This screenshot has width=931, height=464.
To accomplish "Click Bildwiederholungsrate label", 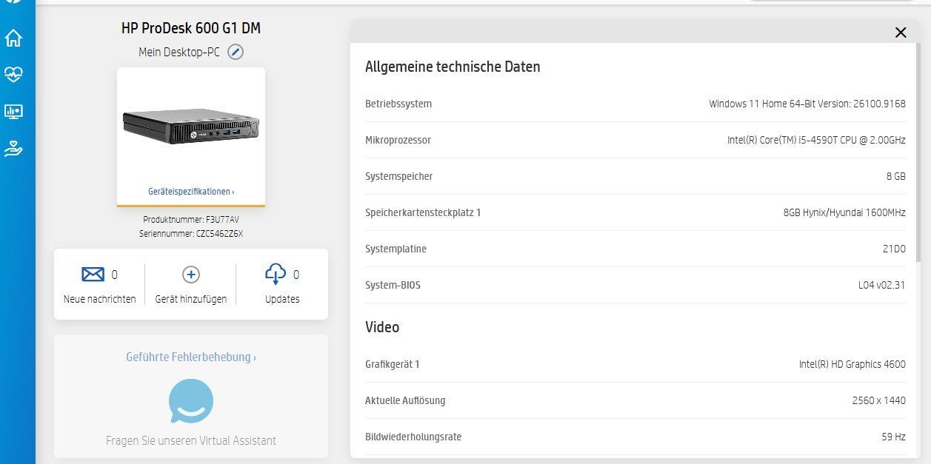I will point(413,437).
